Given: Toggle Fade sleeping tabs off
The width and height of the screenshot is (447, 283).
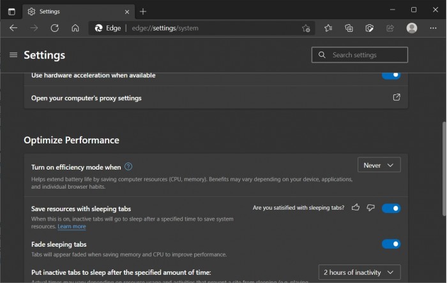Looking at the screenshot, I should click(x=391, y=243).
